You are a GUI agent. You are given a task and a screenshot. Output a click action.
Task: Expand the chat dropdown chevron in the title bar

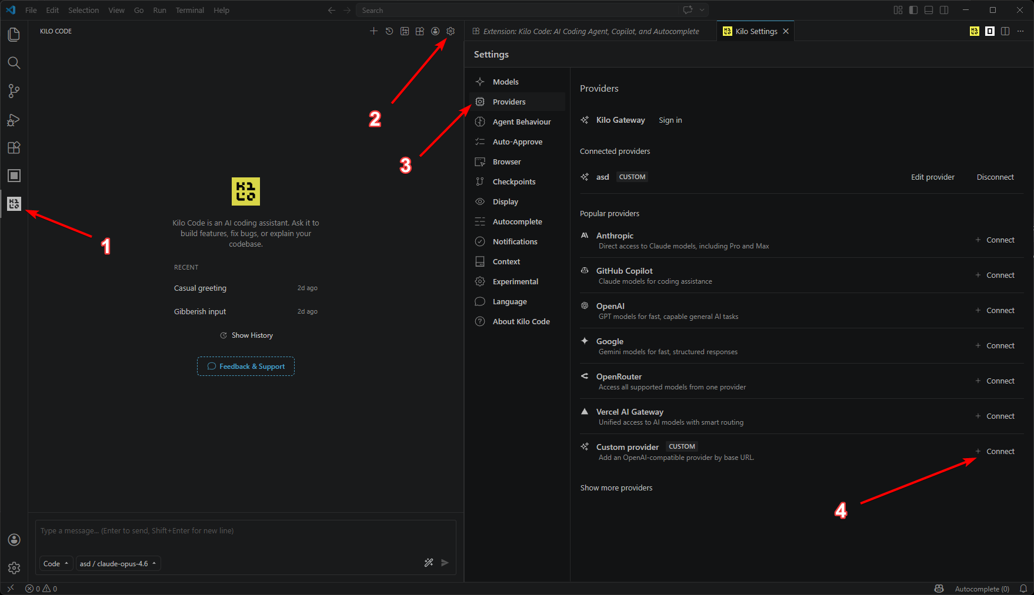click(x=702, y=10)
